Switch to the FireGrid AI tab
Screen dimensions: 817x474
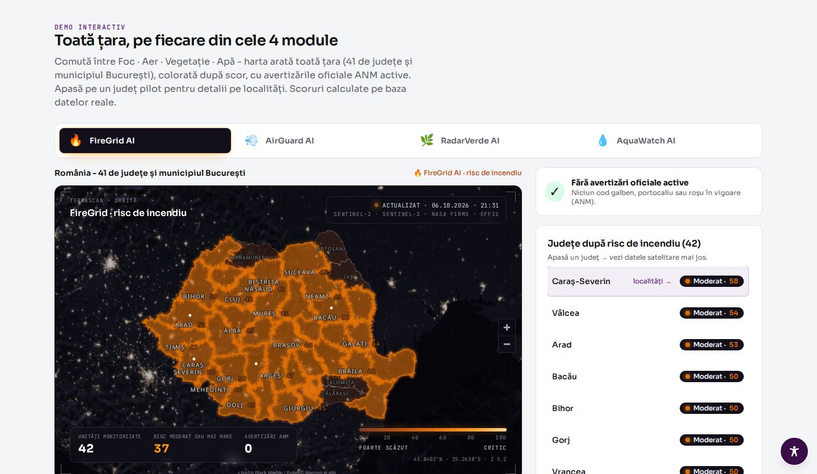pos(145,141)
